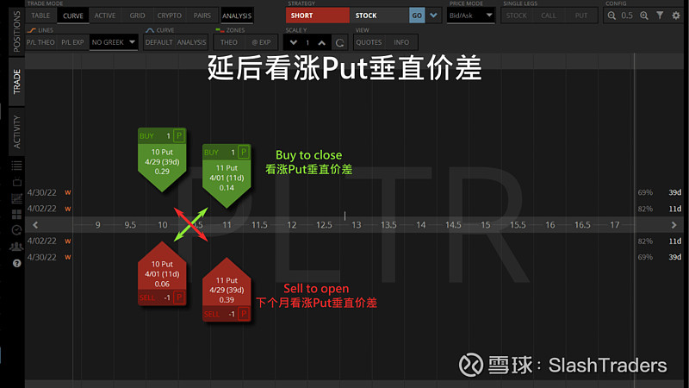
Task: Switch to the PAIRS trade mode
Action: pyautogui.click(x=202, y=16)
